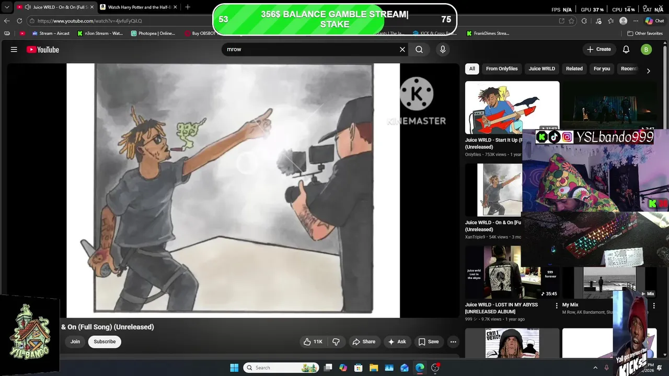Image resolution: width=669 pixels, height=376 pixels.
Task: Show hidden system tray icons chevron
Action: 595,368
